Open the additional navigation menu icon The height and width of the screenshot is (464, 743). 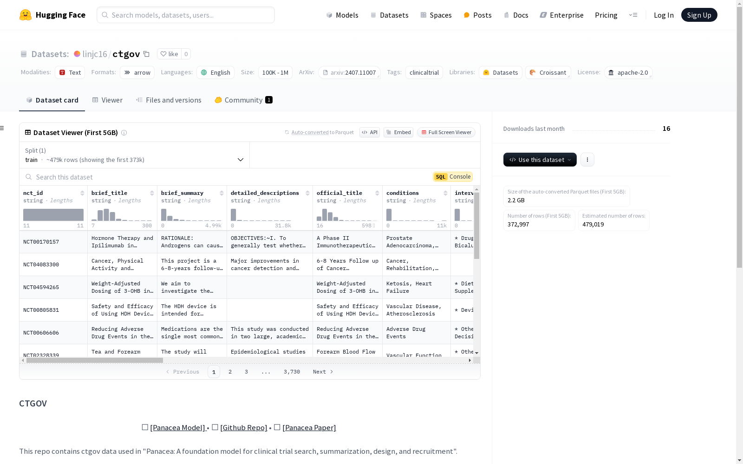pos(633,15)
